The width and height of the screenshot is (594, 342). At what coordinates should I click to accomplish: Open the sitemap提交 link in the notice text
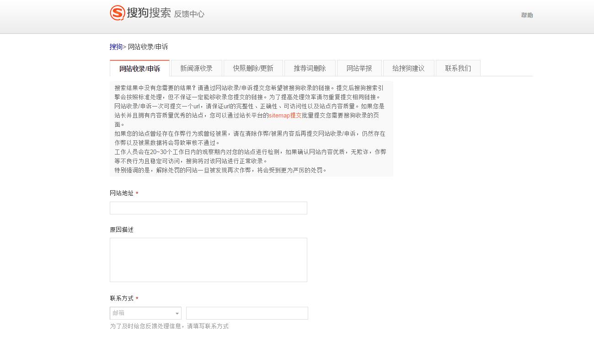(x=285, y=116)
